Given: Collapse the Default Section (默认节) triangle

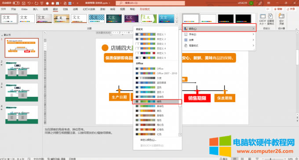Looking at the screenshot, I should [2, 35].
